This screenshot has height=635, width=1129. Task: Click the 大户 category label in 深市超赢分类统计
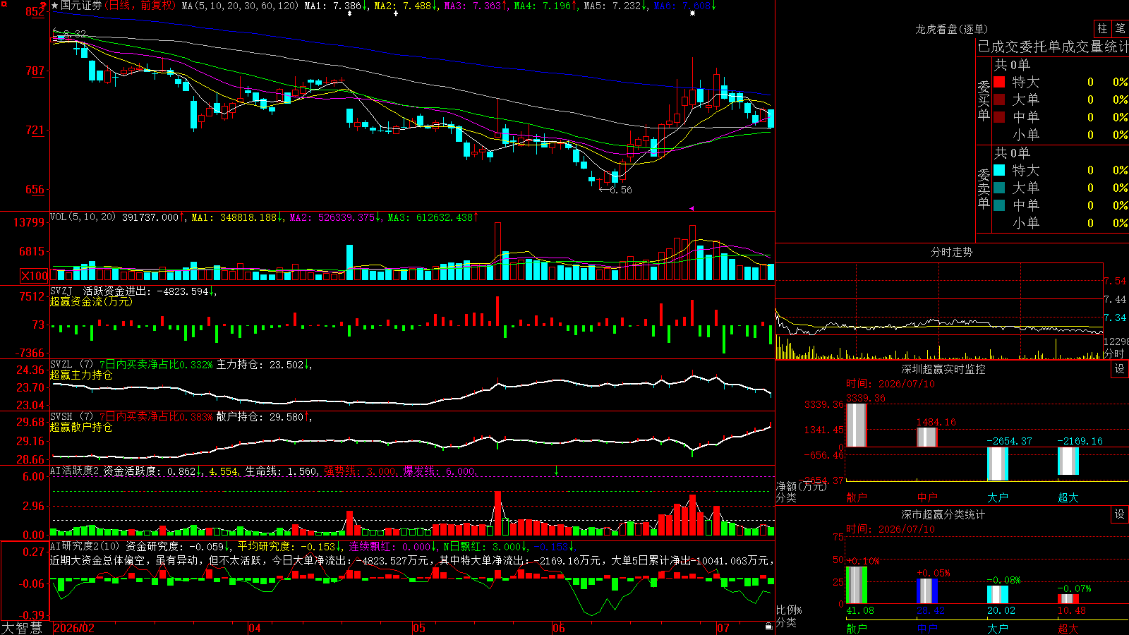point(998,628)
